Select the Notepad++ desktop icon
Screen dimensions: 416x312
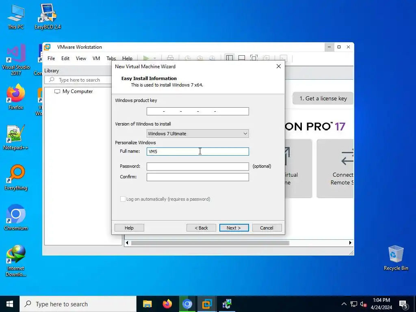pos(16,137)
